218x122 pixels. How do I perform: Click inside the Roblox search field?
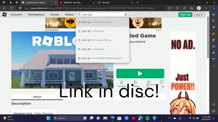[103, 14]
